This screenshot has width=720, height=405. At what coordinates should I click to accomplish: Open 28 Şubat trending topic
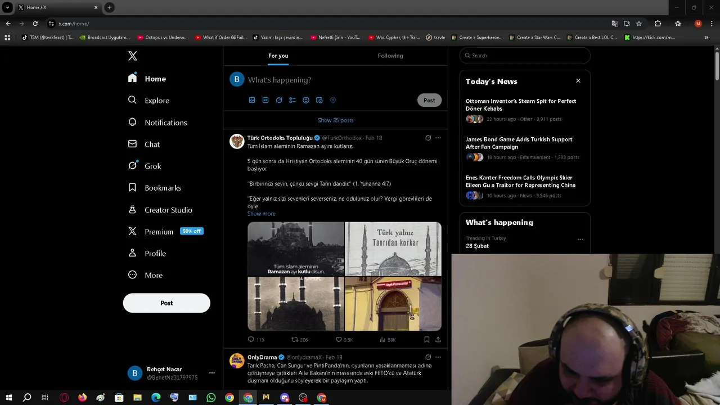coord(477,246)
